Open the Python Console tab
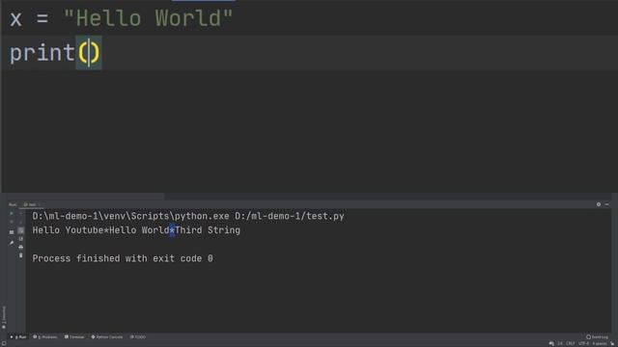Viewport: 618px width, 347px height. [x=107, y=337]
